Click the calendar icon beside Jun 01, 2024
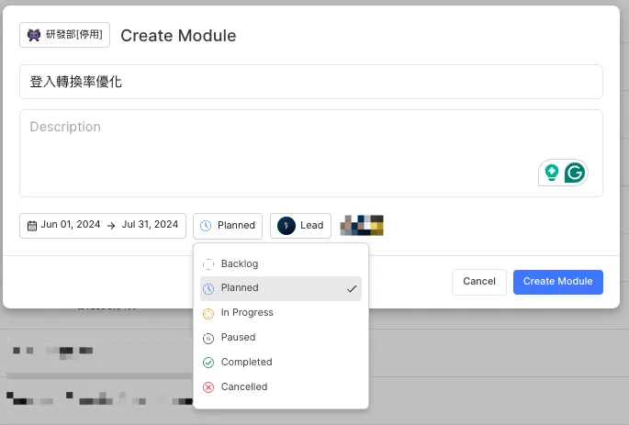The width and height of the screenshot is (629, 425). [x=32, y=226]
